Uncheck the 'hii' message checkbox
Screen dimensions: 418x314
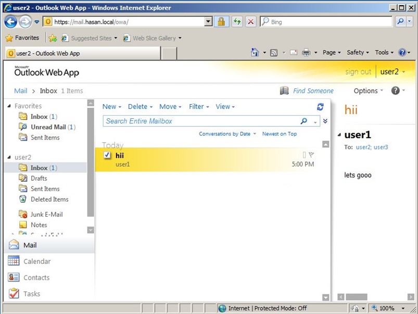tap(107, 155)
